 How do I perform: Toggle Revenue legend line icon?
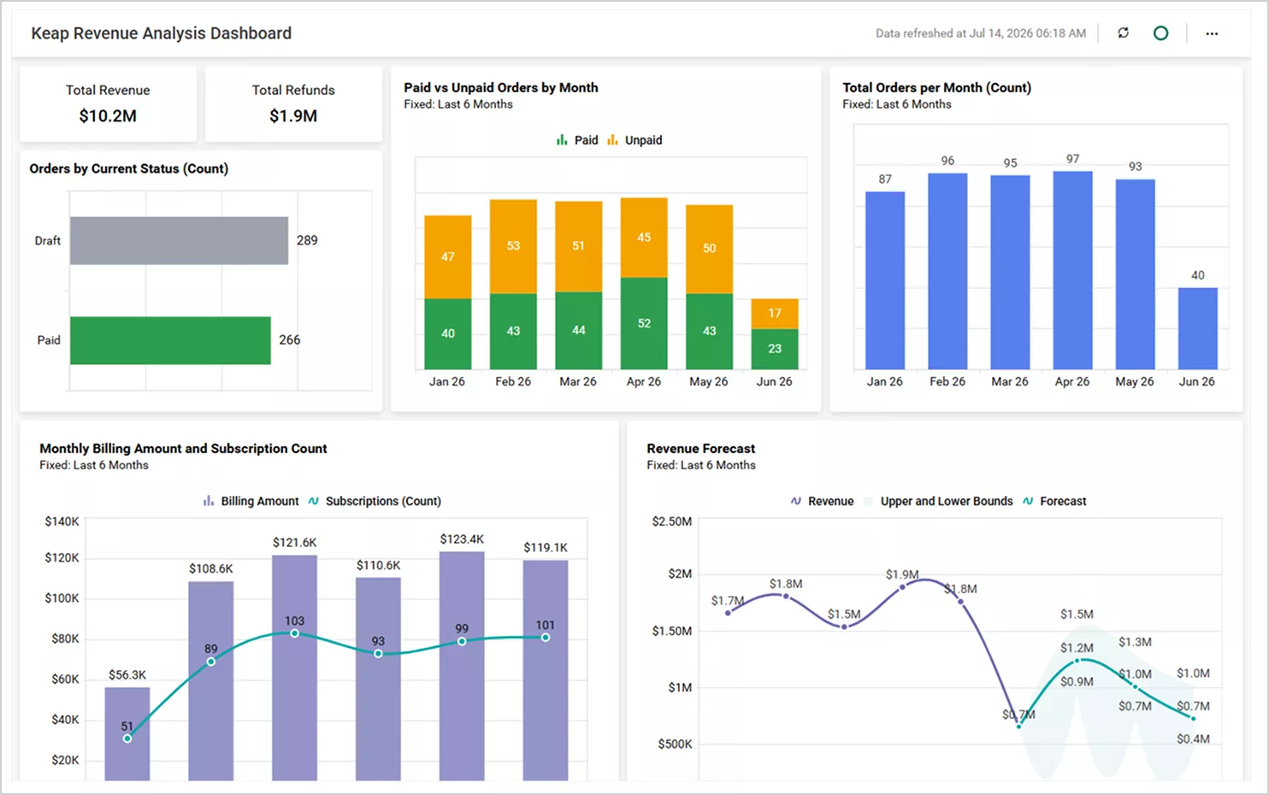pyautogui.click(x=796, y=501)
